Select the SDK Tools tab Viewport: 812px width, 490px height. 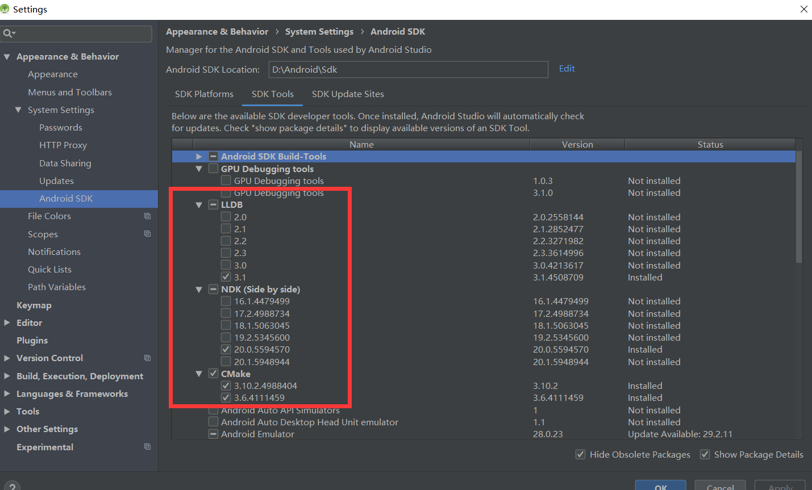click(273, 94)
